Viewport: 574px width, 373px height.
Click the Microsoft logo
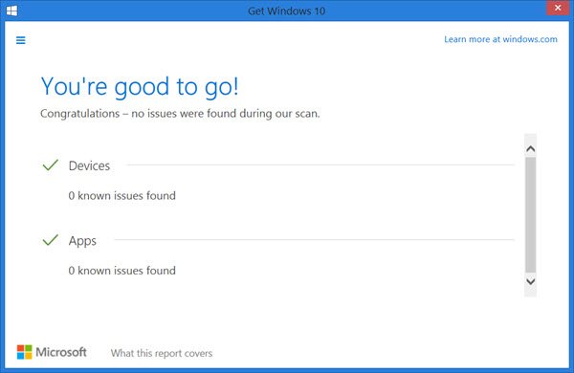[x=52, y=352]
